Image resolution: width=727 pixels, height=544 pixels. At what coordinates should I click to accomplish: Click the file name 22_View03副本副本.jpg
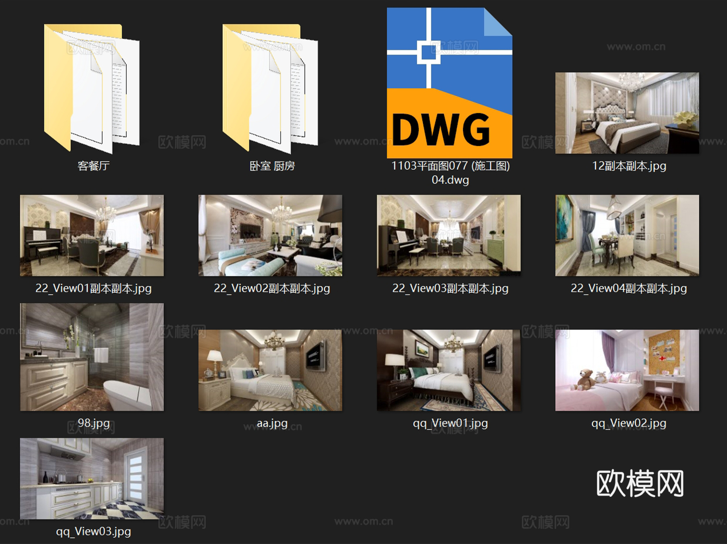pyautogui.click(x=450, y=288)
